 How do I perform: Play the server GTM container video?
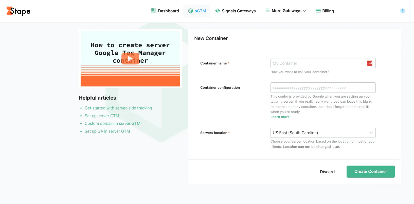click(130, 59)
